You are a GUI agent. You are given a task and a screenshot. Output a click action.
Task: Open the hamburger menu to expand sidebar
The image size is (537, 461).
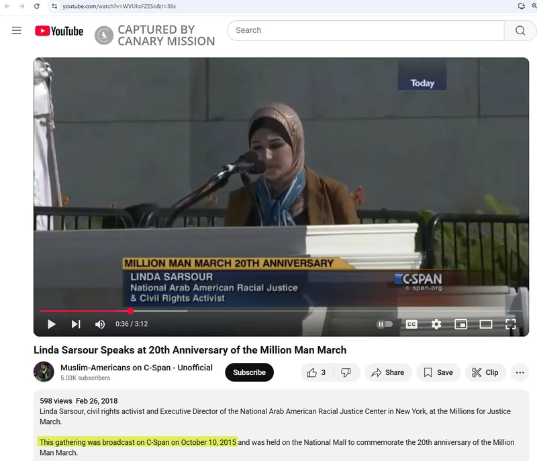[x=16, y=30]
